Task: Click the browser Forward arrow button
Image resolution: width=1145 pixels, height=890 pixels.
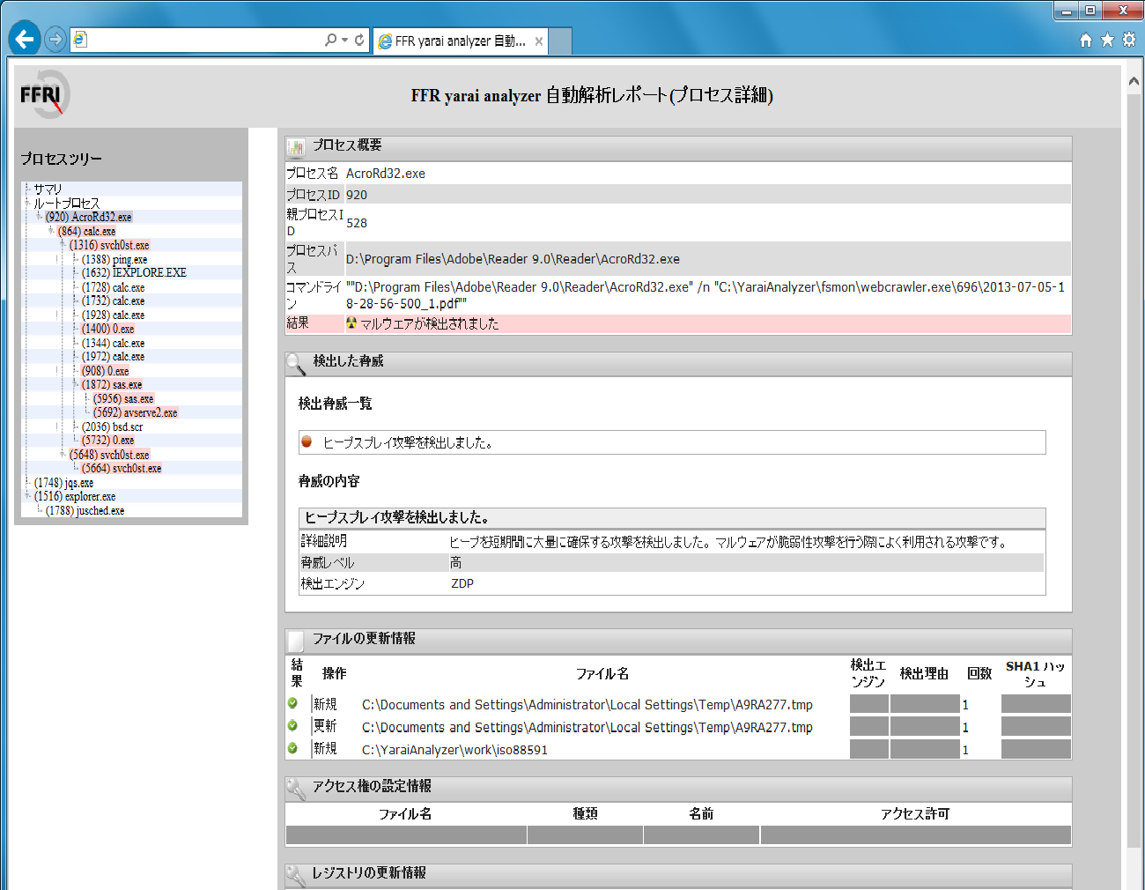Action: click(x=55, y=39)
